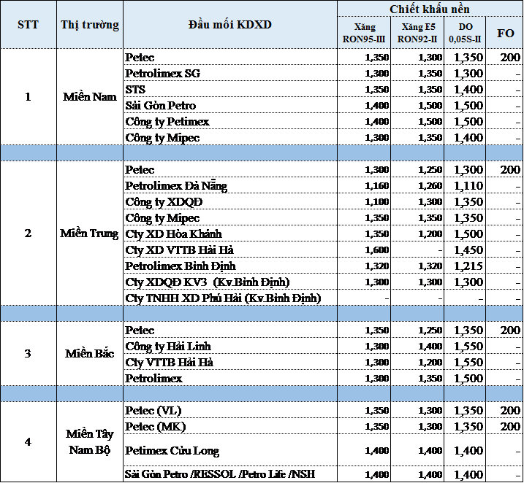Select the Sài Gòn Petro cell
This screenshot has height=483, width=524.
[x=230, y=105]
